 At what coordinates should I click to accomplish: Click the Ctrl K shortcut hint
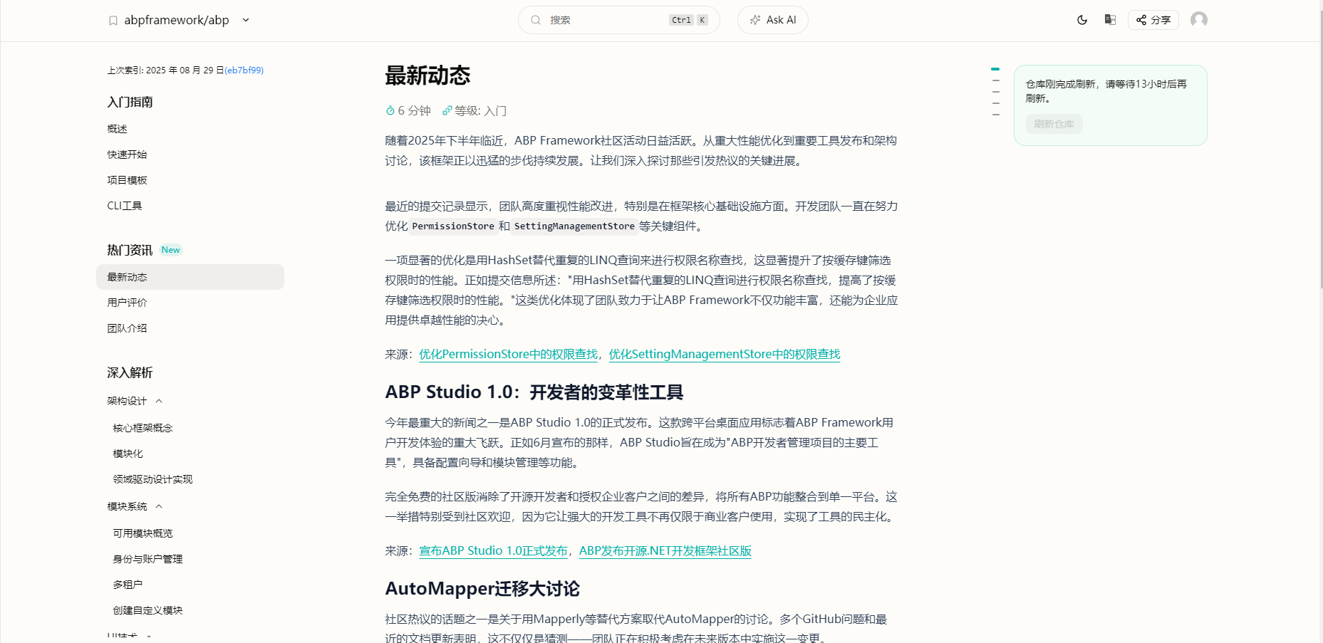(x=689, y=20)
